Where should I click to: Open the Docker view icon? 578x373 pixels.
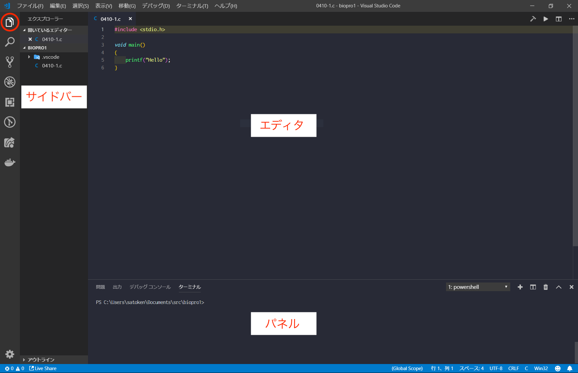point(10,162)
